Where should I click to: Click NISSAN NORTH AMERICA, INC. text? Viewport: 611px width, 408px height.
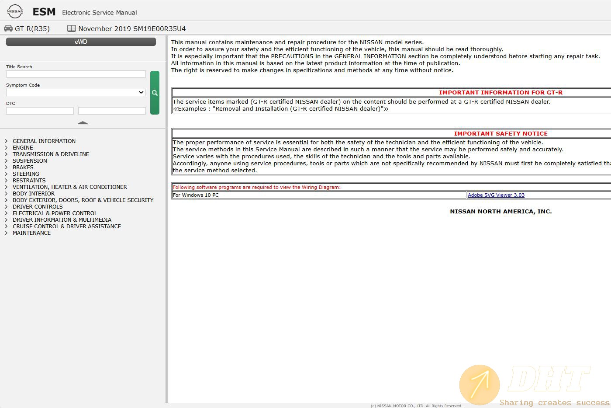[x=501, y=211]
